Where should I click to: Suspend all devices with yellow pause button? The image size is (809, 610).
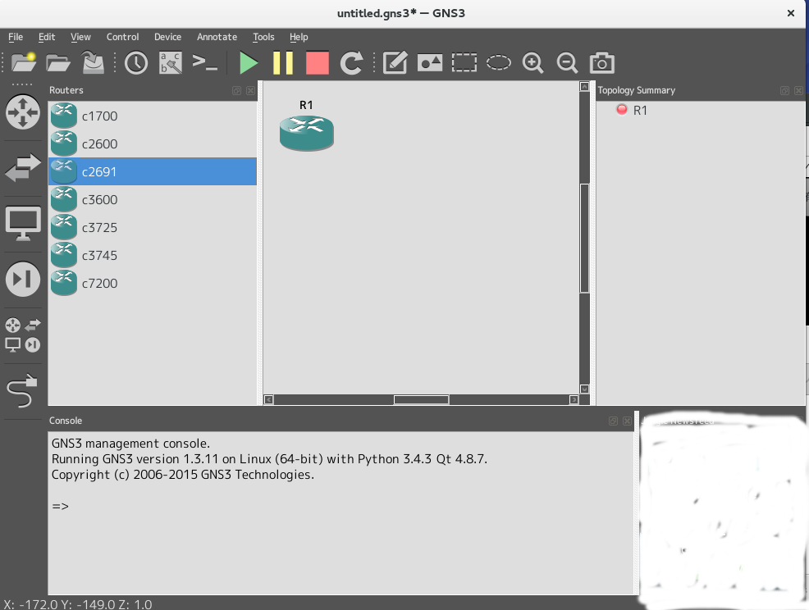tap(283, 63)
